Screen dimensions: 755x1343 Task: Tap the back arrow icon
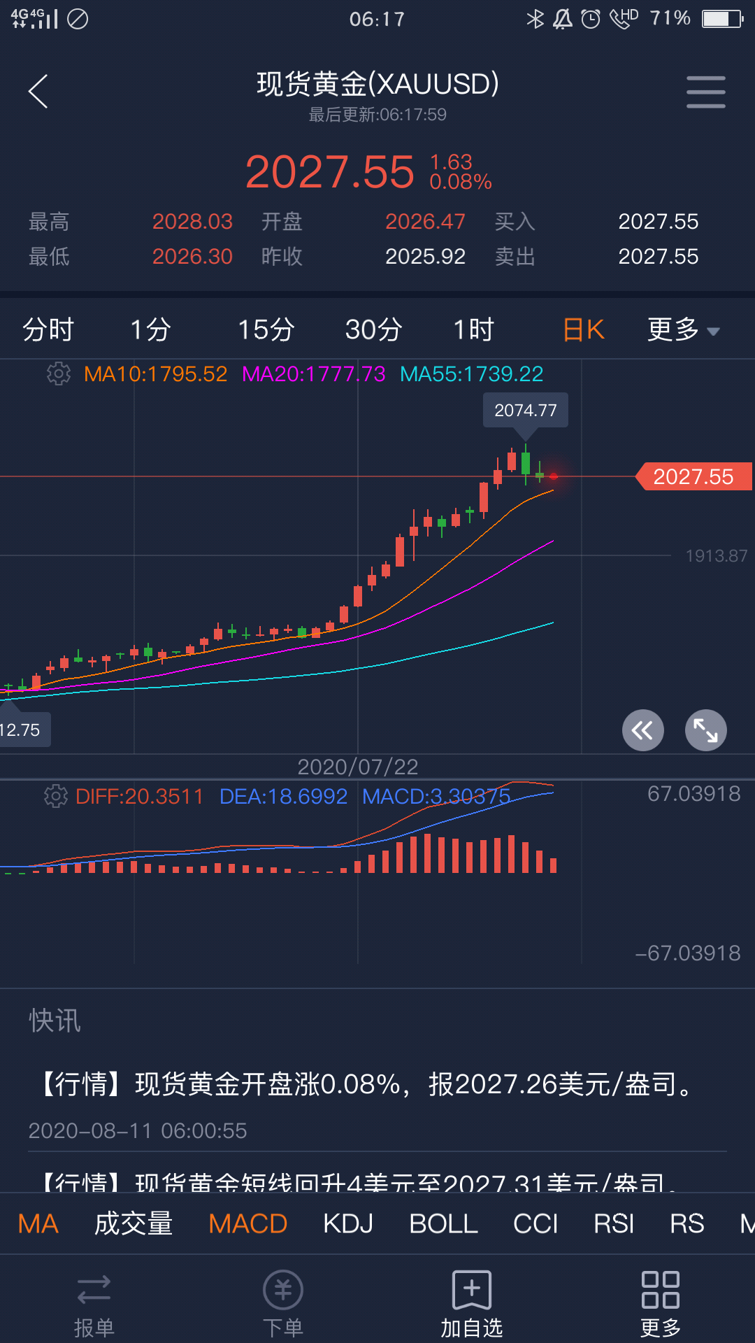pyautogui.click(x=38, y=92)
